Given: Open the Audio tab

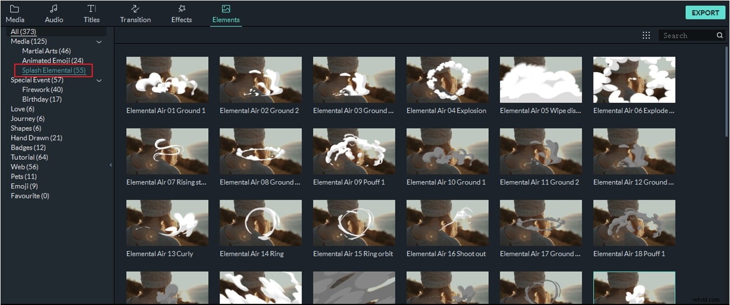Looking at the screenshot, I should tap(54, 14).
